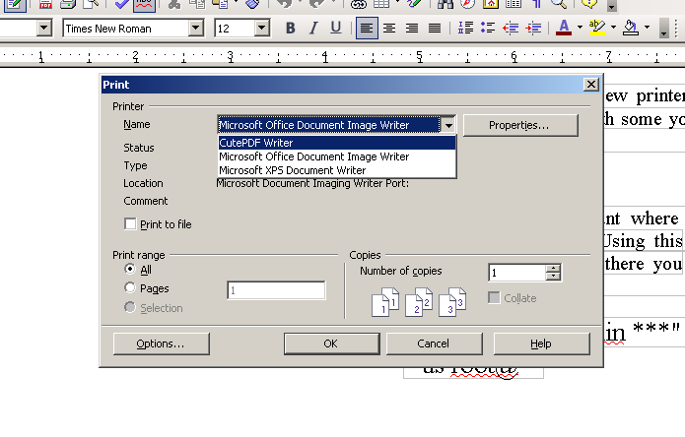
Task: Toggle the Collate checkbox
Action: [x=494, y=298]
